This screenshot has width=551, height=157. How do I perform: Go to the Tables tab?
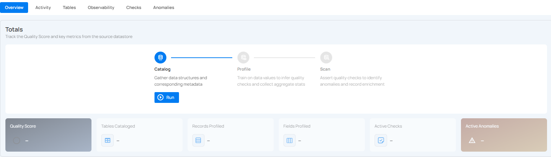[69, 8]
